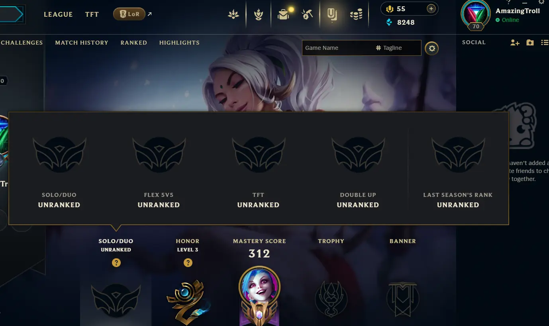Open the Crafting hammer icon
The width and height of the screenshot is (549, 326).
tap(307, 15)
